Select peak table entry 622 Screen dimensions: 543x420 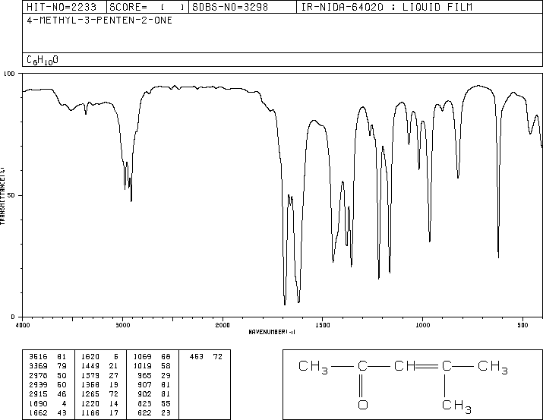tap(154, 413)
